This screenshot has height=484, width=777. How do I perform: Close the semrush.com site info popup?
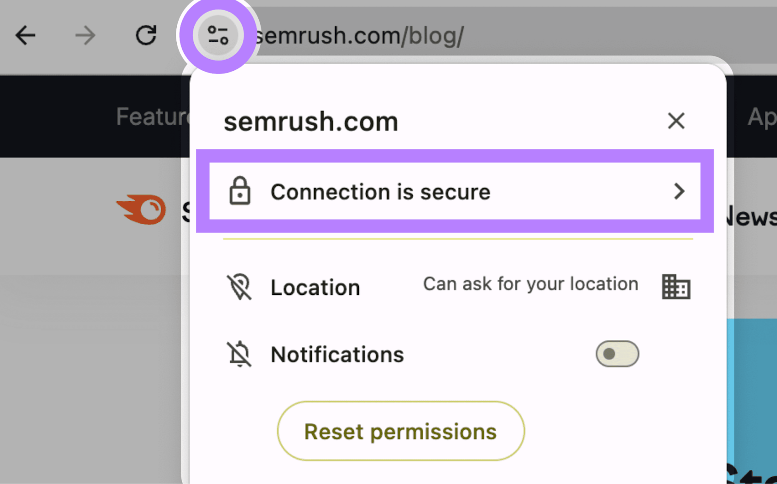coord(676,121)
